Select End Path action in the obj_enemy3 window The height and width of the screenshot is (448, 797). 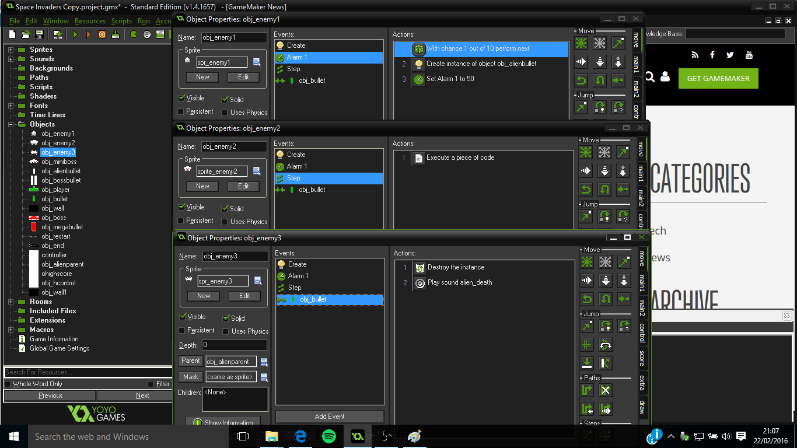(606, 390)
